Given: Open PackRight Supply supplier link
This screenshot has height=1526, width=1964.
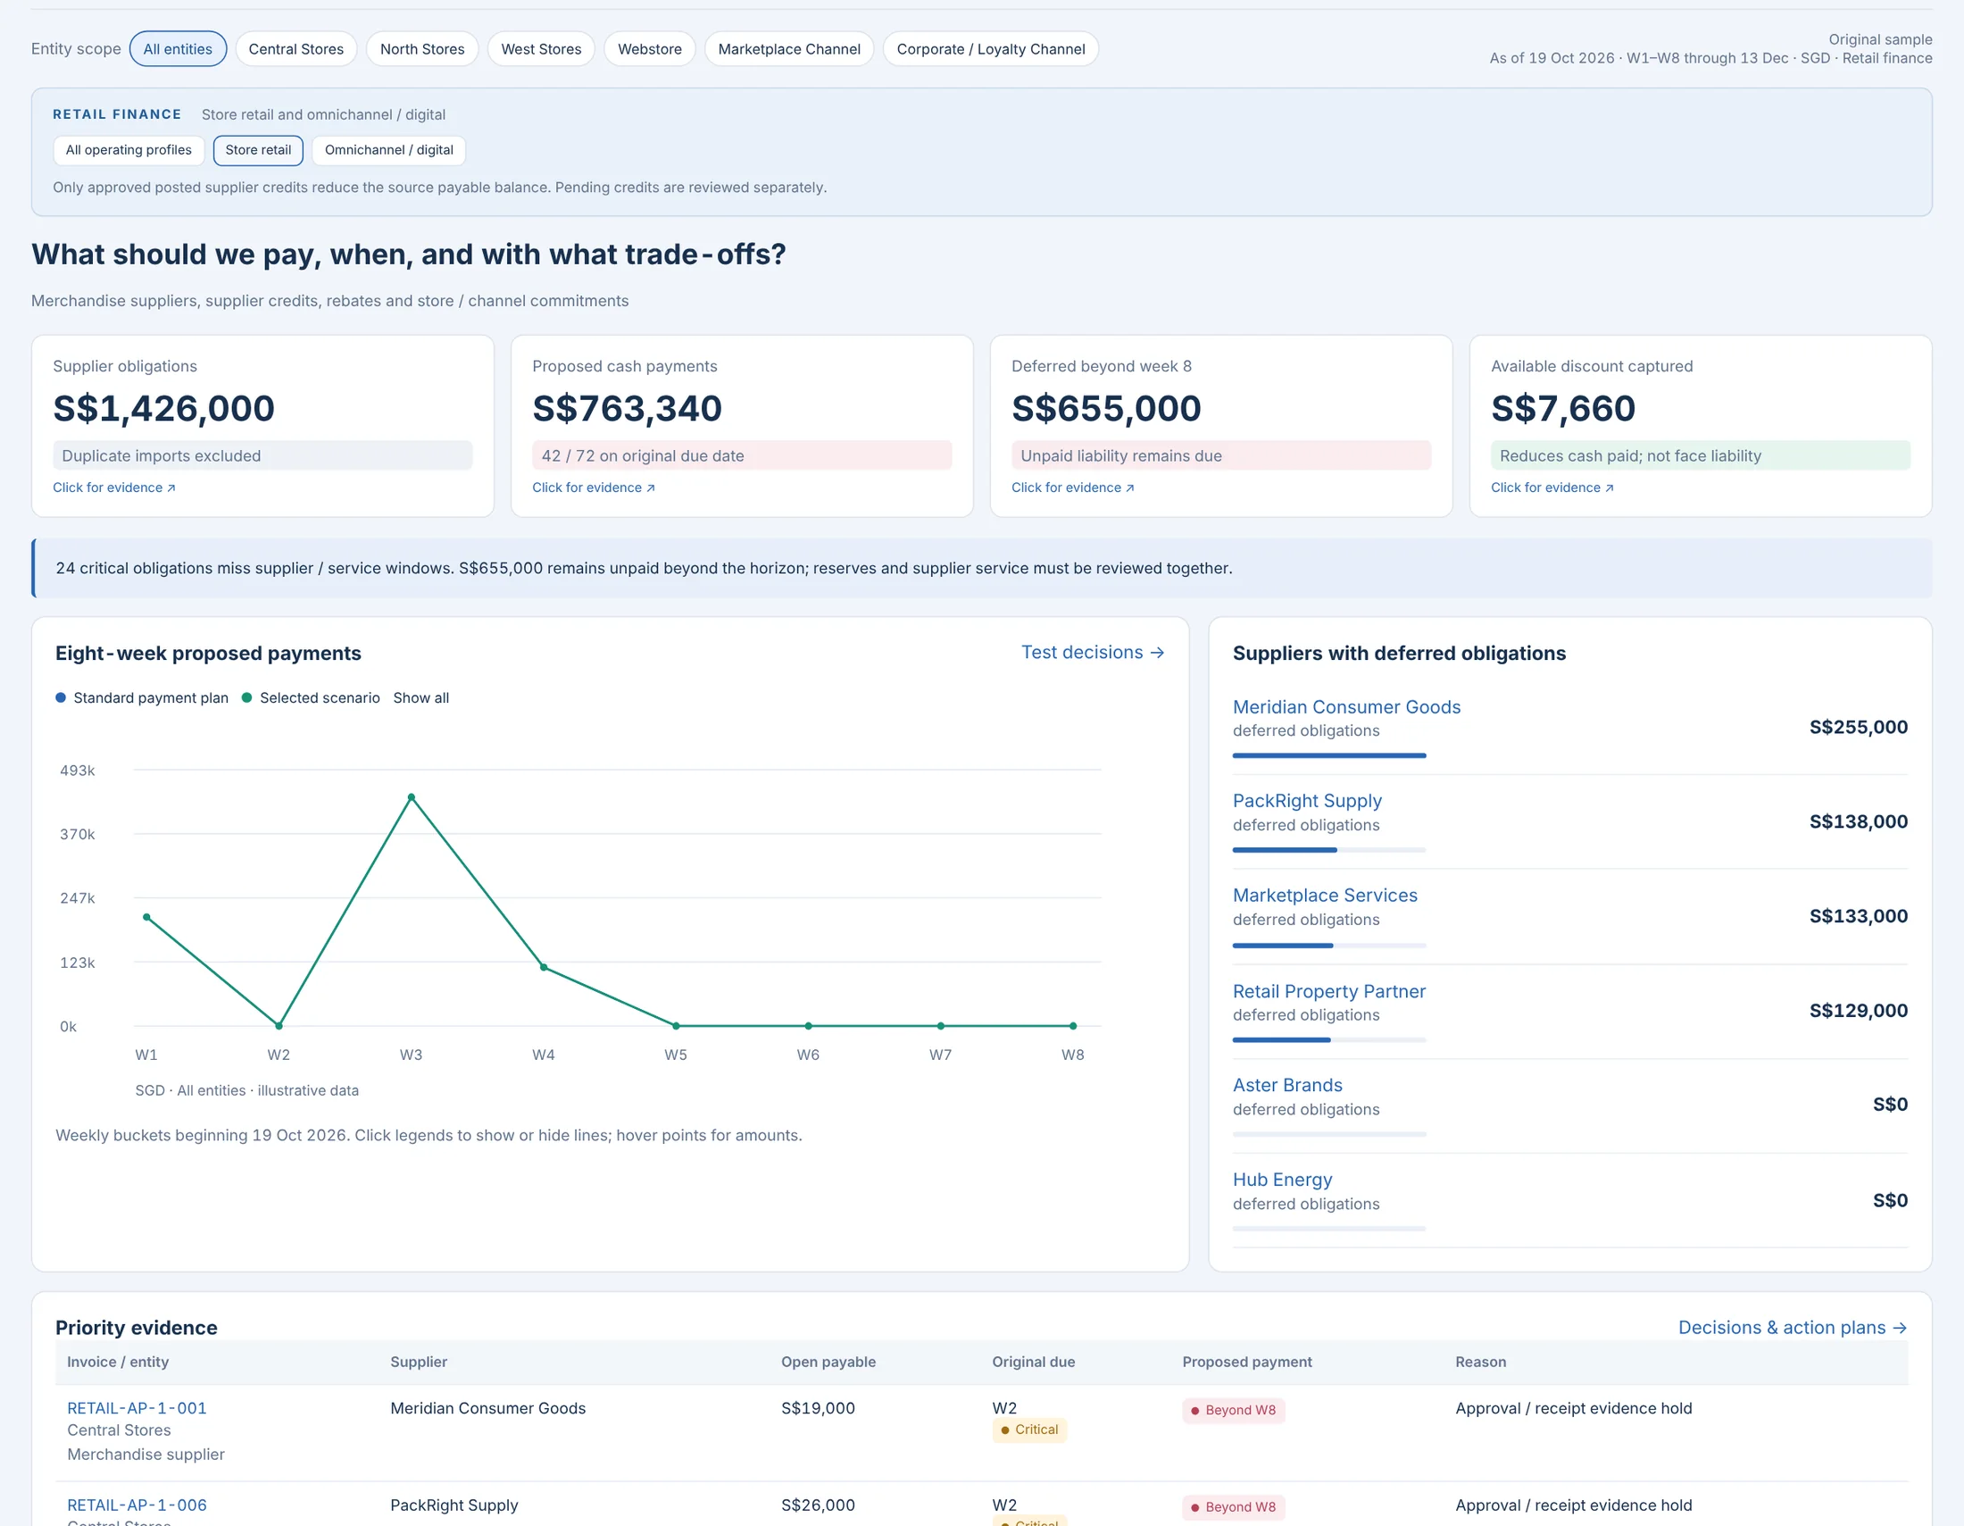Looking at the screenshot, I should pyautogui.click(x=1307, y=800).
